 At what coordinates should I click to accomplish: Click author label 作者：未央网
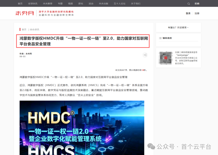[x=25, y=54]
